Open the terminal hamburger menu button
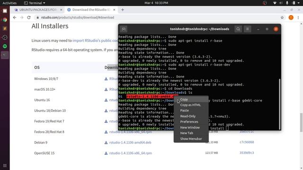The width and height of the screenshot is (303, 170). (x=247, y=29)
